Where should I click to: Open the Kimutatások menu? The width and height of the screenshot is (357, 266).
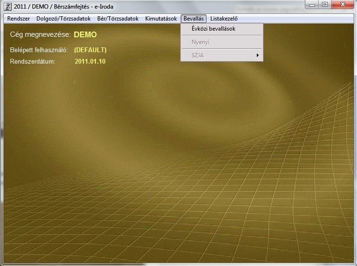(x=161, y=19)
